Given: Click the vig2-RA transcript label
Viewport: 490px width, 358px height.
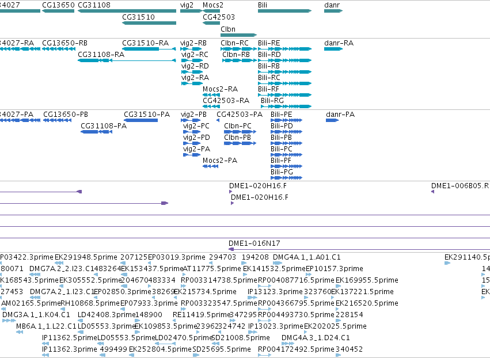Looking at the screenshot, I should pyautogui.click(x=195, y=78).
